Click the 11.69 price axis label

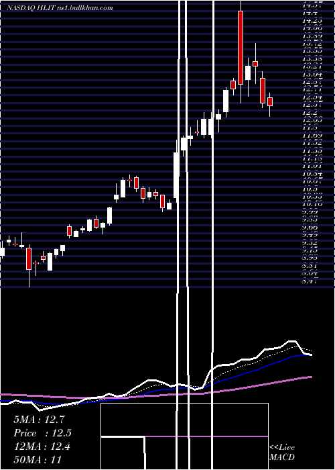pyautogui.click(x=312, y=136)
